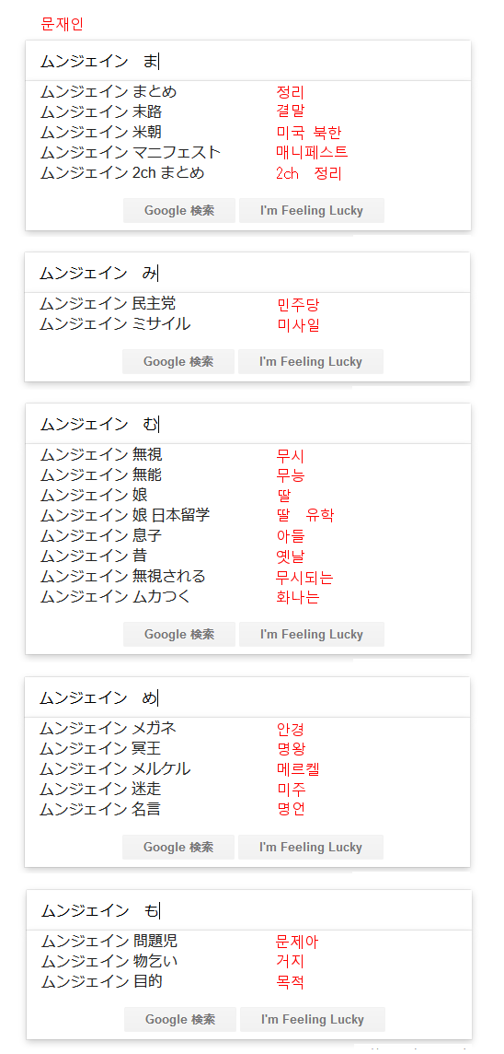Select suggestion ムンジェイン 無能
This screenshot has width=504, height=1054.
tap(100, 476)
